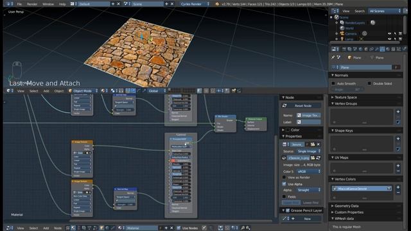Viewport: 411px width, 231px height.
Task: Open the Texture properties tab
Action: click(x=393, y=49)
